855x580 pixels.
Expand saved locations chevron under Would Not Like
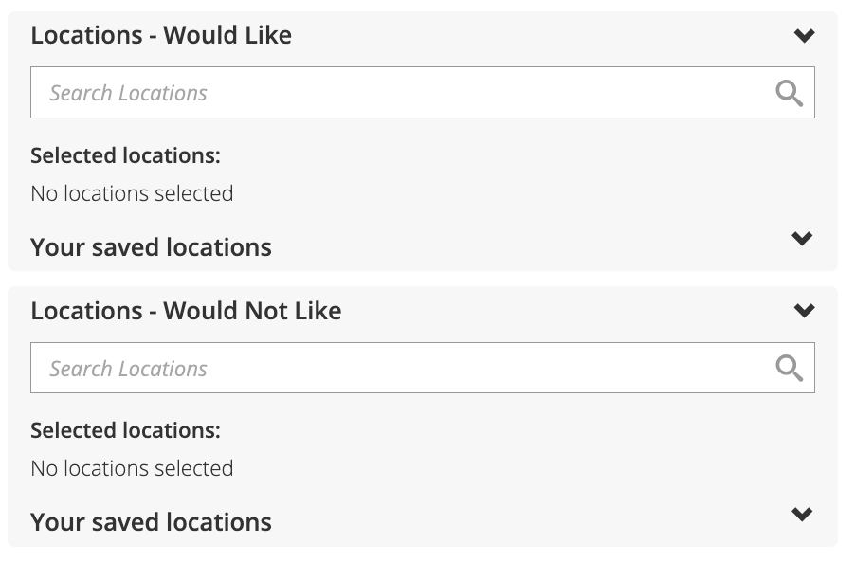point(802,514)
